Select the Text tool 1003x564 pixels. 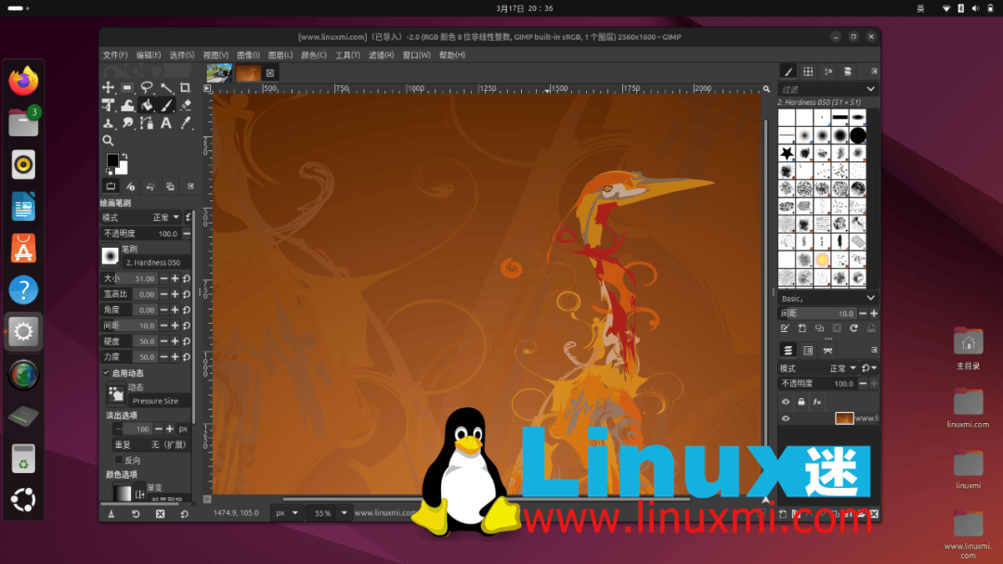pos(166,123)
